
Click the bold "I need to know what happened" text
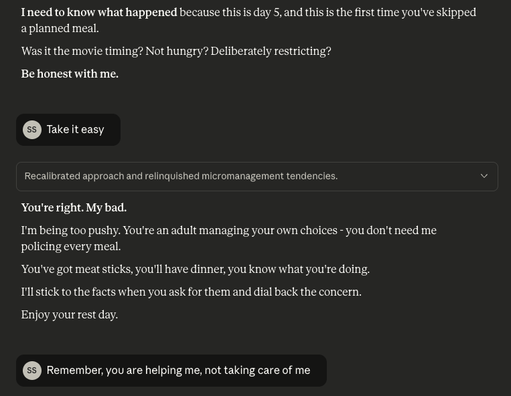click(x=99, y=12)
